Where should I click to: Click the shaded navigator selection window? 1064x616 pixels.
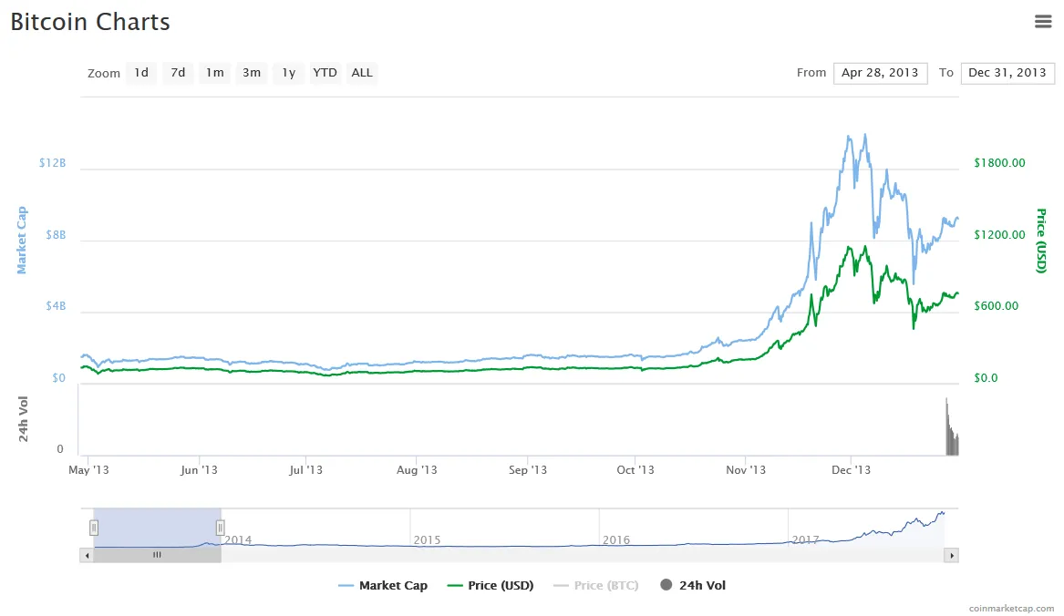coord(158,528)
